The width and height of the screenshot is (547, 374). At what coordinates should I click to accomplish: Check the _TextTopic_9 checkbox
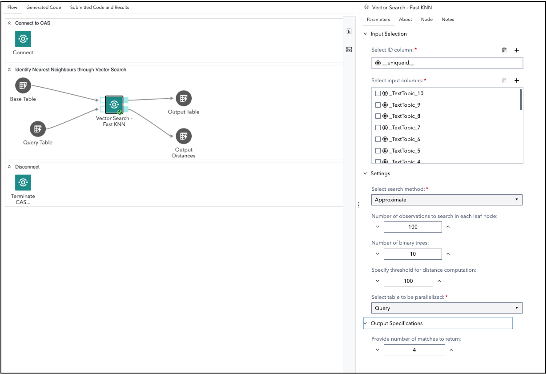[378, 105]
